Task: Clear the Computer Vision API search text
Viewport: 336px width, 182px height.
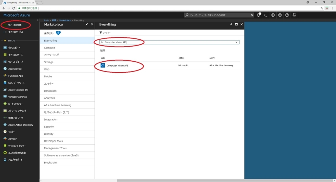Action: click(237, 42)
